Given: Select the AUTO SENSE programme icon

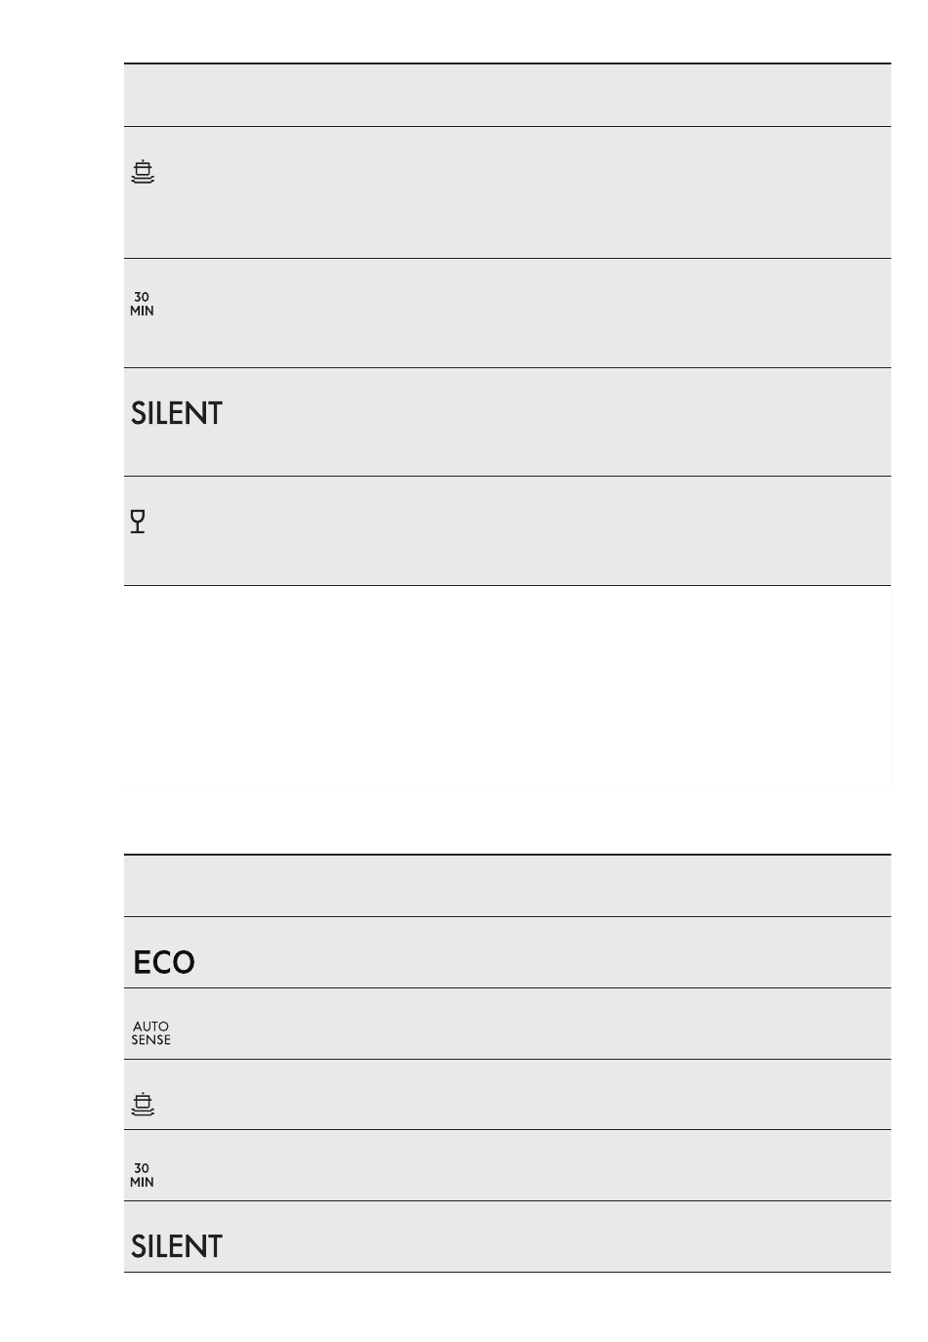Looking at the screenshot, I should (150, 1033).
